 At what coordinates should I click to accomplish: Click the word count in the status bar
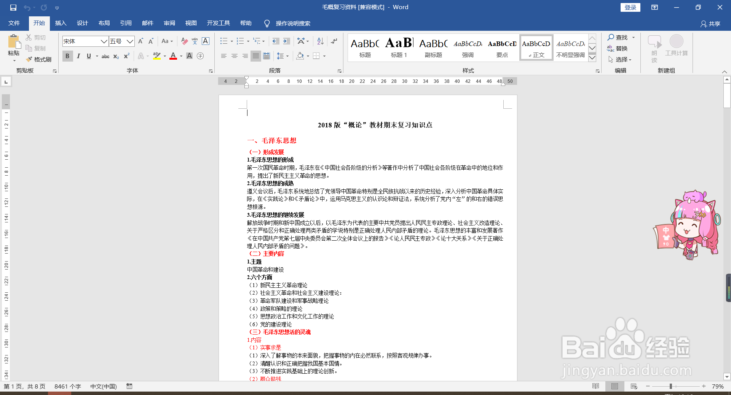click(68, 386)
